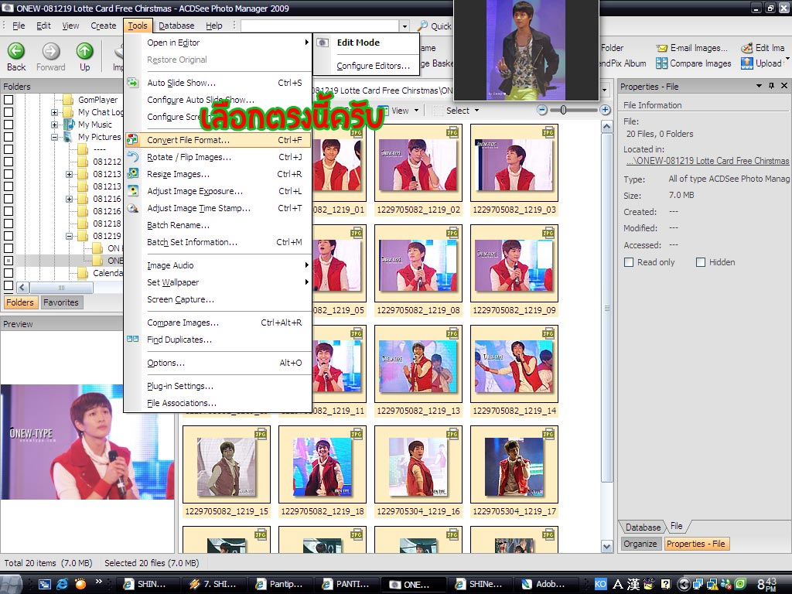Viewport: 792px width, 594px height.
Task: Click the Compare Images toolbar icon
Action: 661,63
